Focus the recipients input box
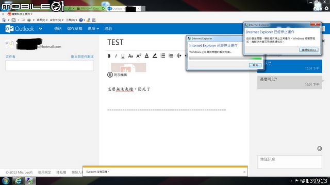Screen dimensions: 330x185 (x=49, y=66)
